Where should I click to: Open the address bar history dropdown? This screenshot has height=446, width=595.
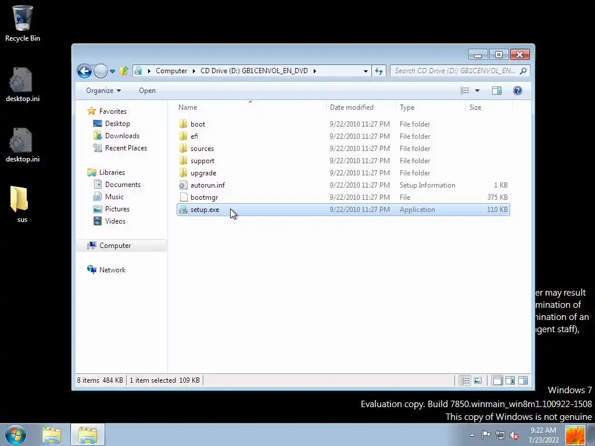[365, 71]
